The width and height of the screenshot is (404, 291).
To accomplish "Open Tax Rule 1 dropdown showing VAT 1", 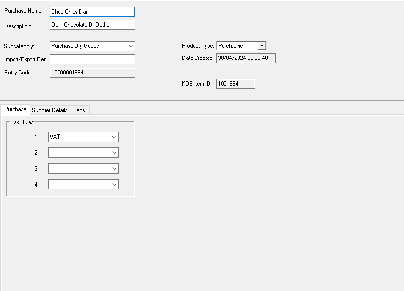I will click(83, 137).
